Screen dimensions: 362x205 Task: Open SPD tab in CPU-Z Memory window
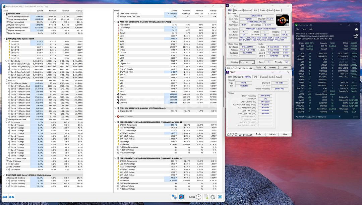256,77
